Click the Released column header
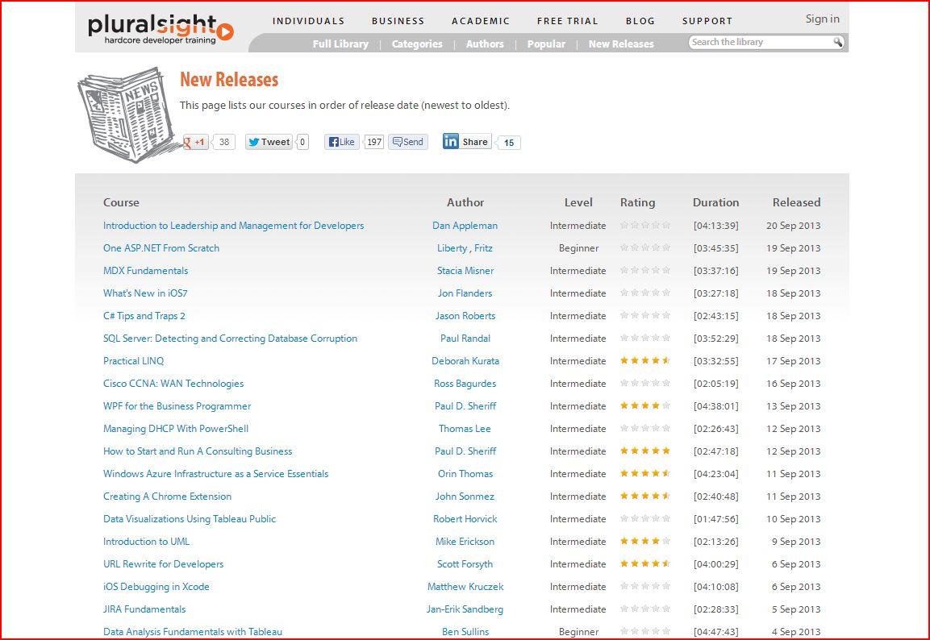The height and width of the screenshot is (640, 930). [x=796, y=202]
